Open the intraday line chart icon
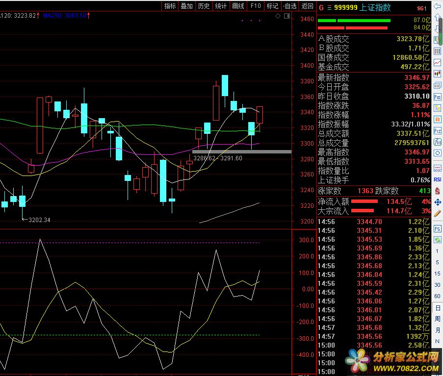The image size is (443, 376). click(437, 62)
